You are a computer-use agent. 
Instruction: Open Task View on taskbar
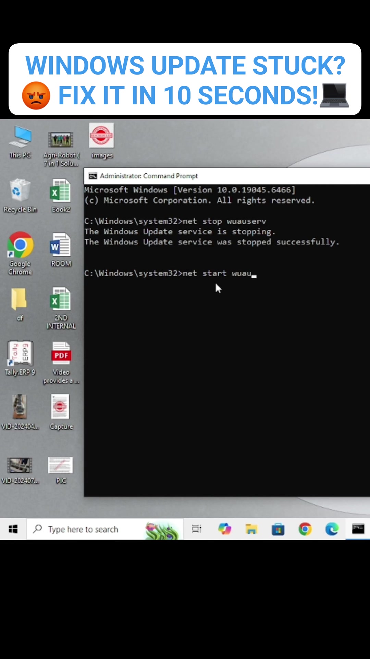pyautogui.click(x=197, y=529)
